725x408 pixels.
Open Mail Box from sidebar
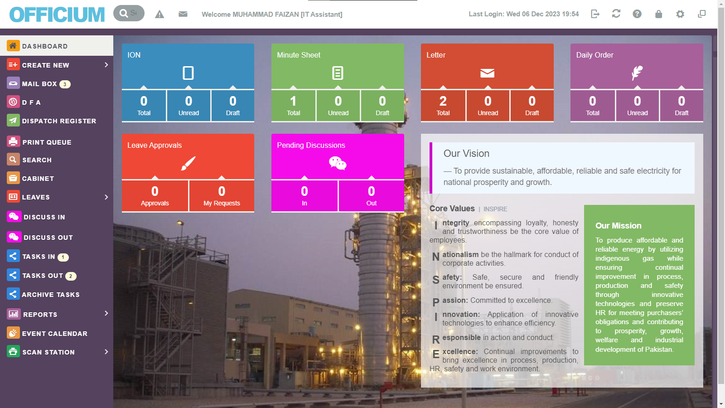(x=39, y=84)
